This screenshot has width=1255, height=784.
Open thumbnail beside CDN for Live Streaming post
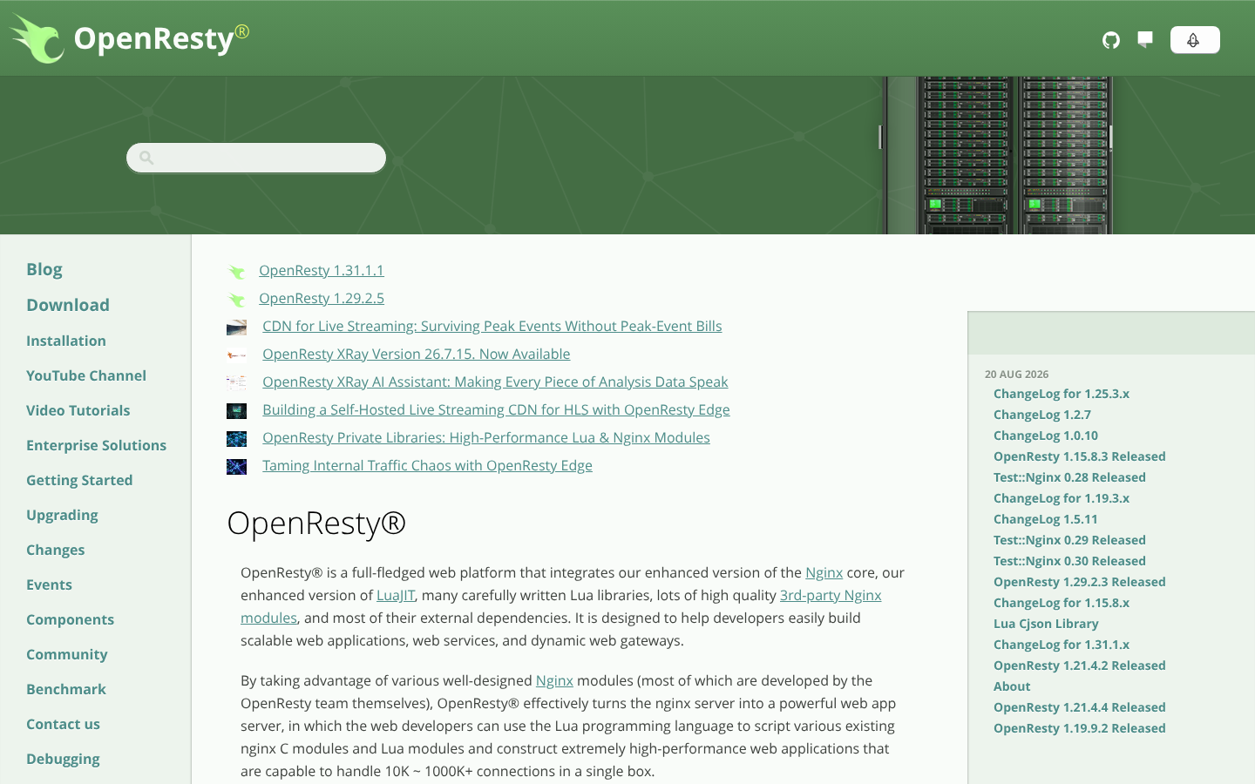(236, 328)
